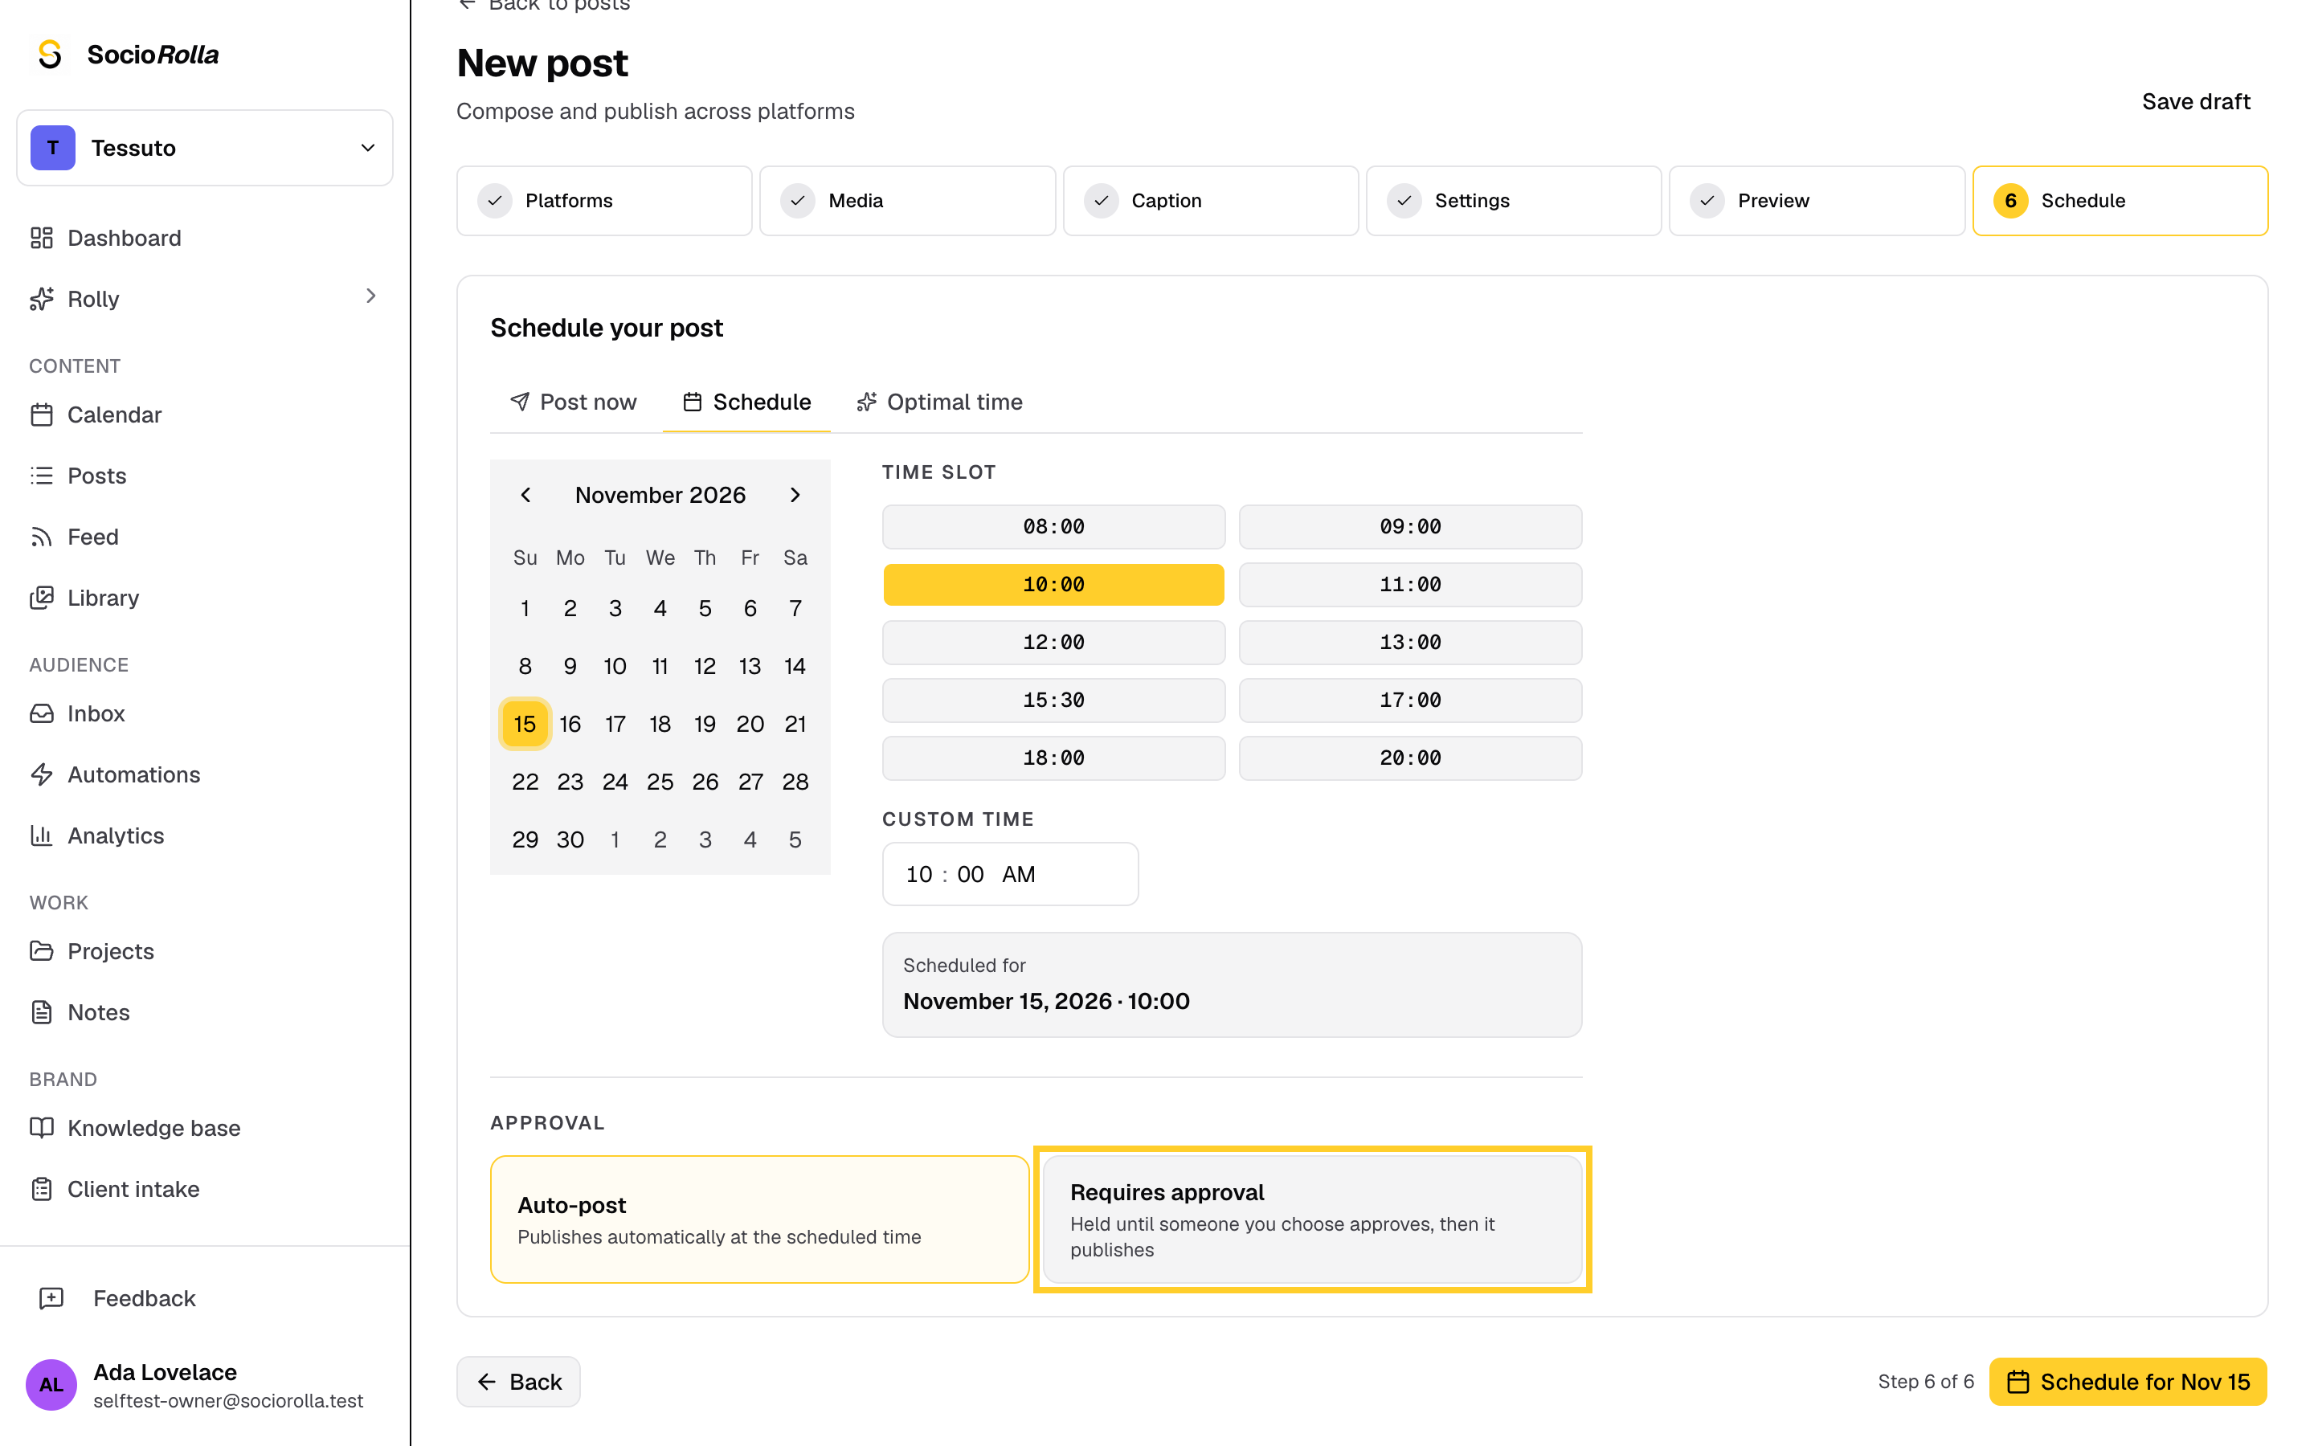Go to next month in calendar
The width and height of the screenshot is (2314, 1446).
click(795, 496)
